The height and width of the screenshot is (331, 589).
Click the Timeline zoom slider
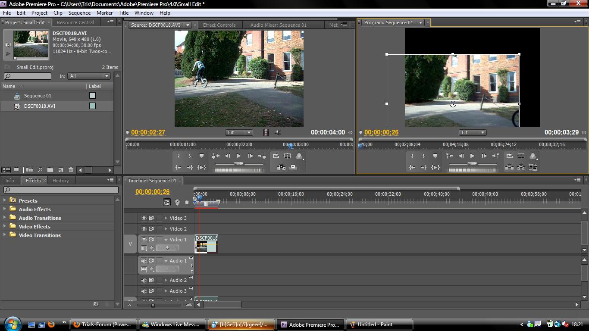(x=153, y=305)
